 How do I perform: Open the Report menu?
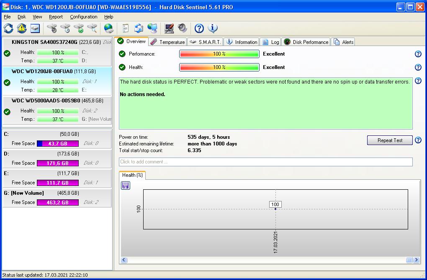point(56,17)
